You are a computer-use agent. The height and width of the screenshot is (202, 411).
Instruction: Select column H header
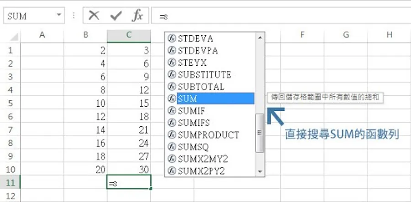[389, 35]
